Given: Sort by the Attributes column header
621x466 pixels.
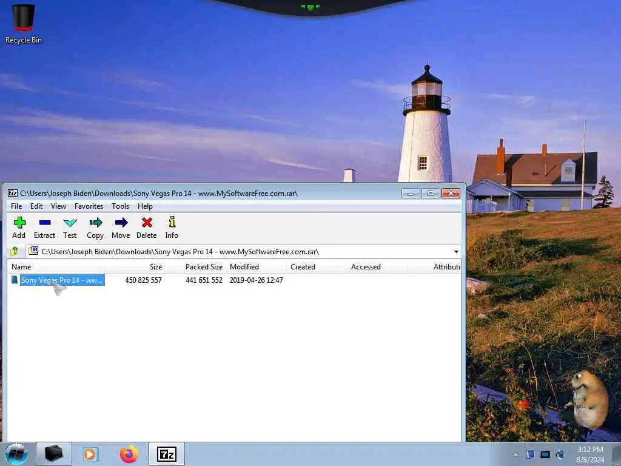Looking at the screenshot, I should tap(435, 267).
